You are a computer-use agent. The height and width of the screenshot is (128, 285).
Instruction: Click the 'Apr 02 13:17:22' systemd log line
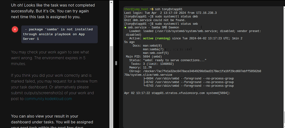[x=177, y=93]
